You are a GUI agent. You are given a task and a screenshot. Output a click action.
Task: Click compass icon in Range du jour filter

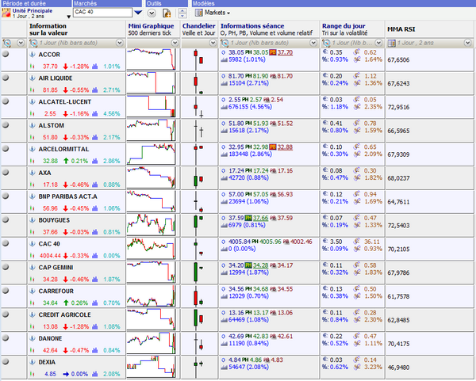[326, 43]
